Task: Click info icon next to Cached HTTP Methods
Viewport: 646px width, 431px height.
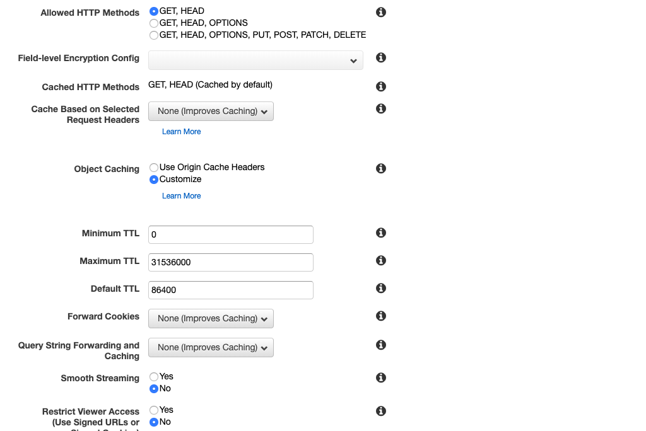Action: point(381,86)
